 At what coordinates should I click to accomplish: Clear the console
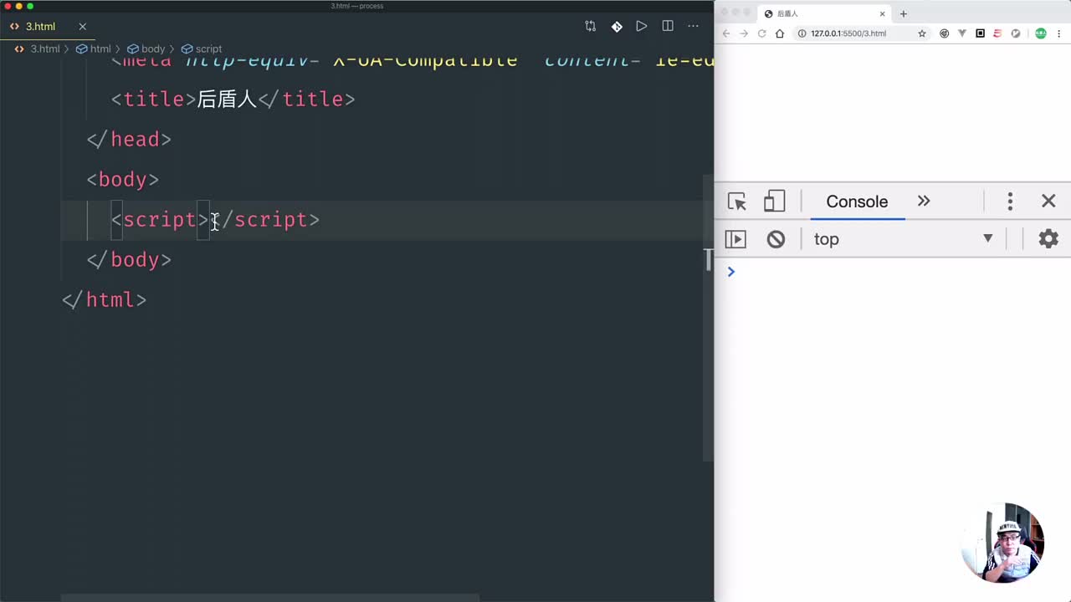coord(776,239)
